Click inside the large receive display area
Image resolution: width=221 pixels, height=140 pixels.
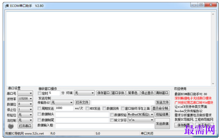click(x=109, y=48)
